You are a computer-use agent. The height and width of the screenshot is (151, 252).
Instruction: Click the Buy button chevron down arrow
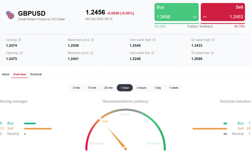tap(195, 17)
